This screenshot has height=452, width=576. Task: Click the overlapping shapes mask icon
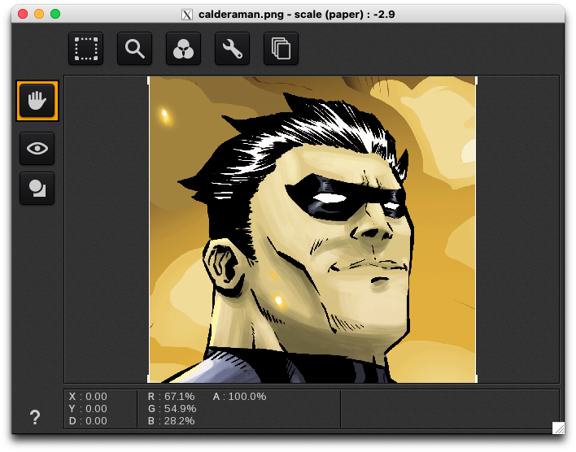(x=37, y=189)
